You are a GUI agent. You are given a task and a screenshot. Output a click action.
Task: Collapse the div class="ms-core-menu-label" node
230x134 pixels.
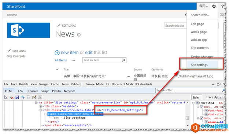41,110
